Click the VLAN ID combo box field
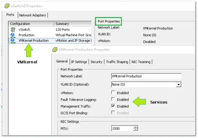198x138 pixels. (146, 84)
